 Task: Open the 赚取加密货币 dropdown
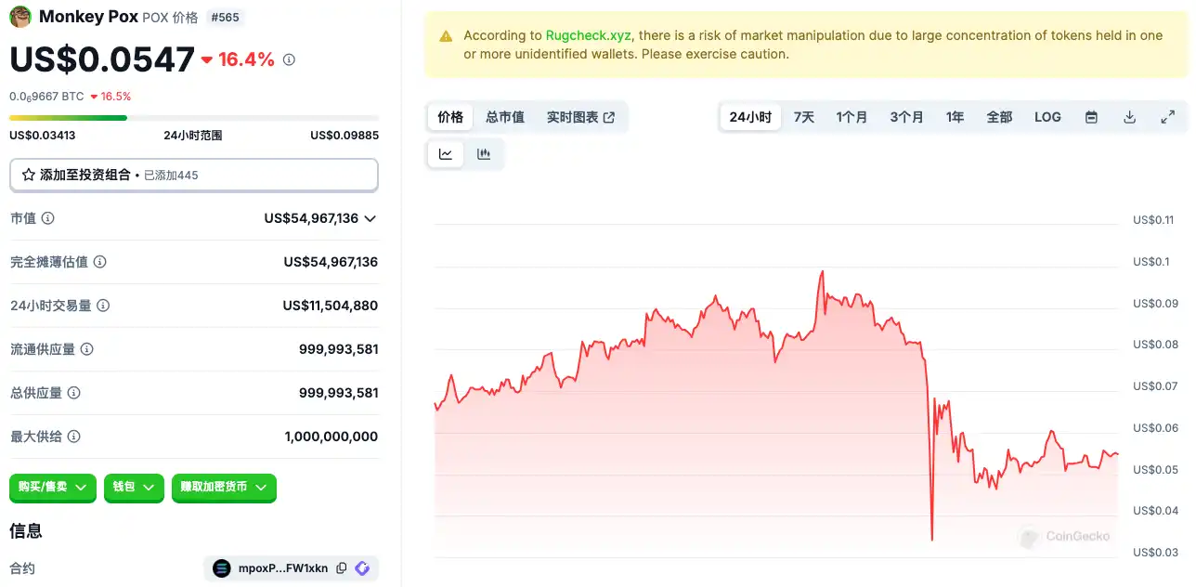coord(224,487)
